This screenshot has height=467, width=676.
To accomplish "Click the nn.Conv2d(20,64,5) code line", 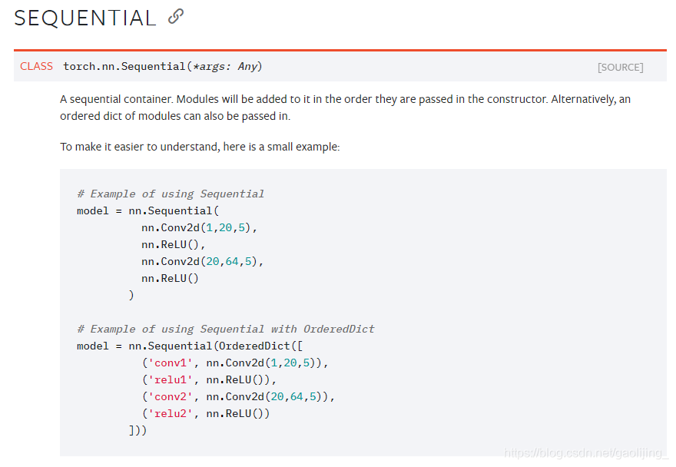I will 202,262.
